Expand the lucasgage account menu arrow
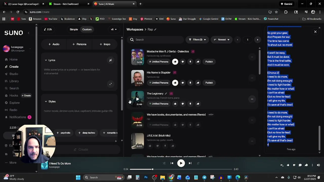Screen dimensions: 324x182 (30, 49)
